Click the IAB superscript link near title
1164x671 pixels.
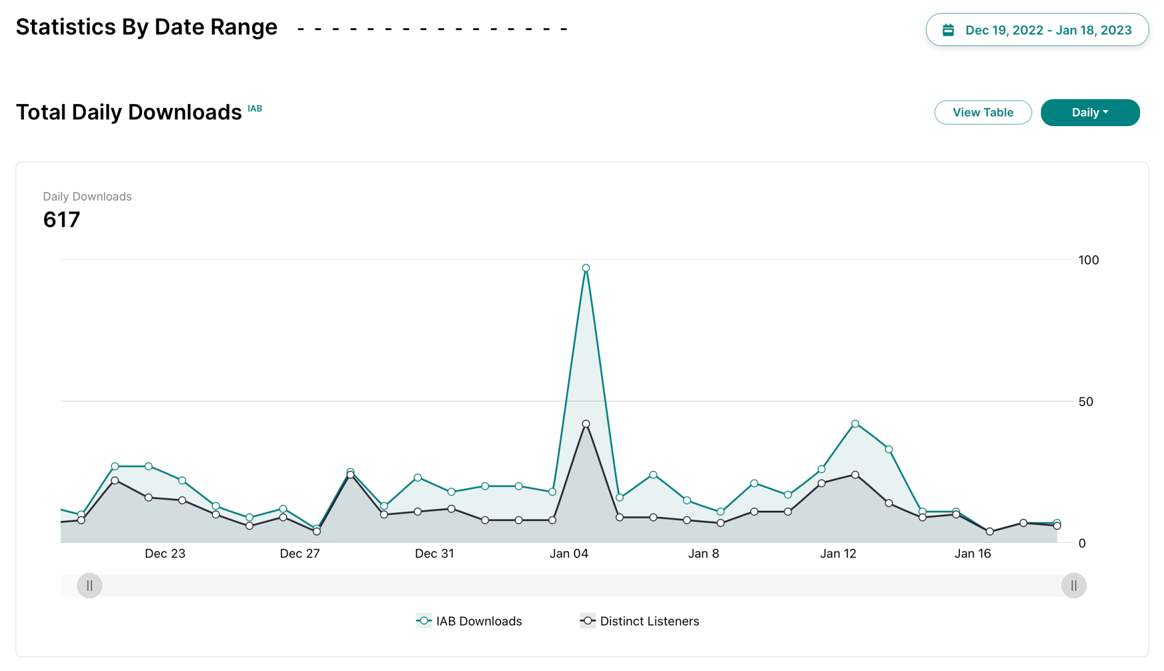[255, 109]
